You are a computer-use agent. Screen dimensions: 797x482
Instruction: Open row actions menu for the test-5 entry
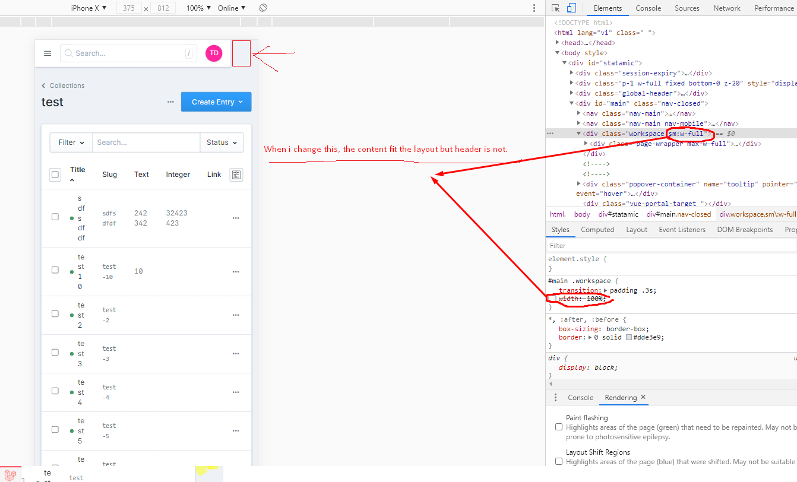pos(236,431)
